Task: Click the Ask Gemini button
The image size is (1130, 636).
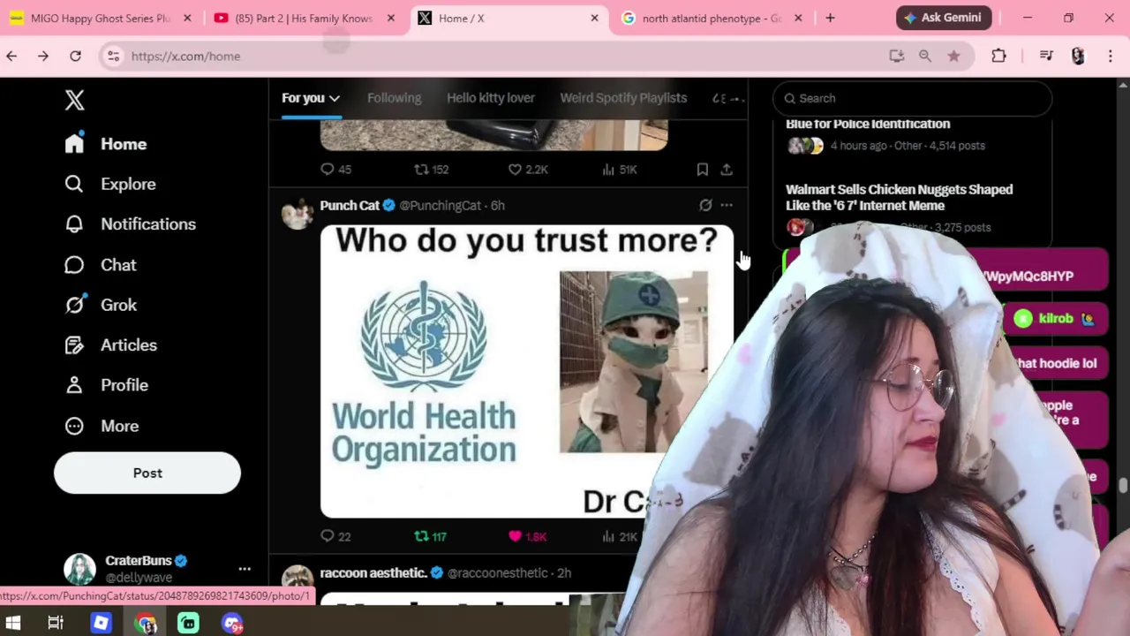Action: pyautogui.click(x=944, y=18)
